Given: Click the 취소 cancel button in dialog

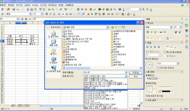Looking at the screenshot, I should pyautogui.click(x=136, y=77).
